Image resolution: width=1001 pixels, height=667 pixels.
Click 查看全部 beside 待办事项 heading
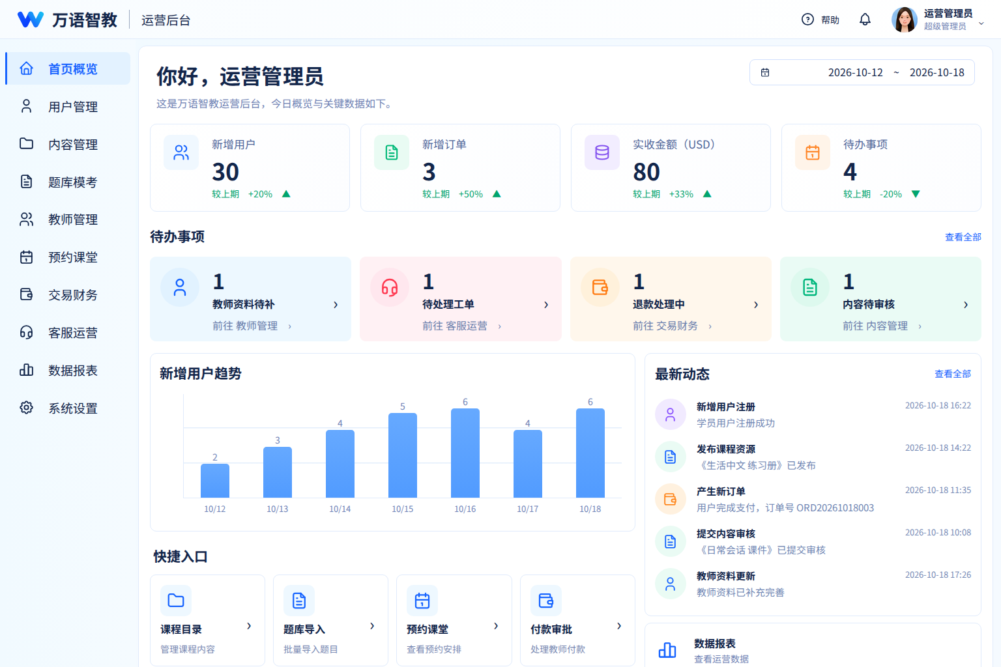[x=963, y=237]
